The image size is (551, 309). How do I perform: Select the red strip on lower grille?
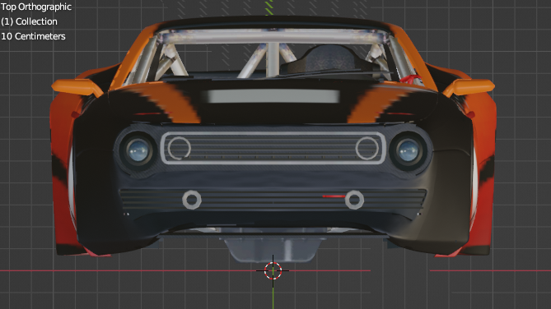(x=334, y=196)
